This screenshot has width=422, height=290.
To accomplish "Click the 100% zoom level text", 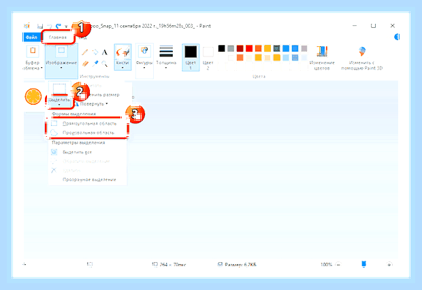I will [326, 265].
